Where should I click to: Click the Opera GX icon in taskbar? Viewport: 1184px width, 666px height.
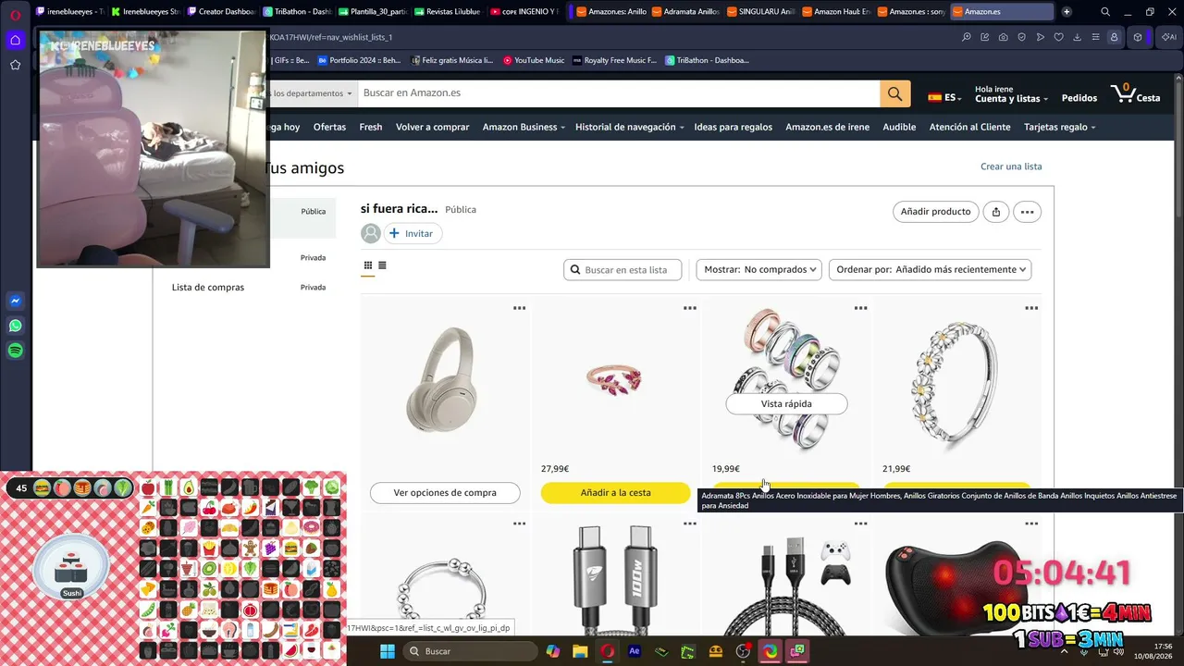pyautogui.click(x=607, y=651)
